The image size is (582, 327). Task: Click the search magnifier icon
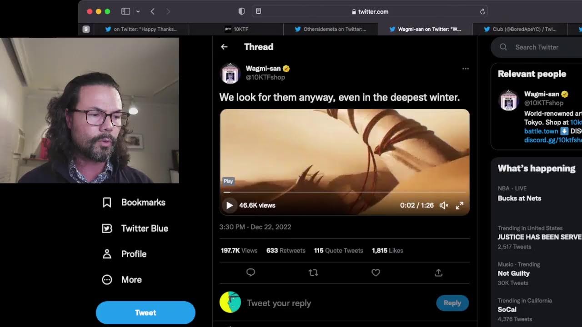coord(503,47)
